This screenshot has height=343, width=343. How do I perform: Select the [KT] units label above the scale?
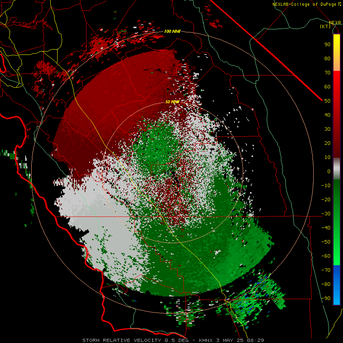coord(325,26)
